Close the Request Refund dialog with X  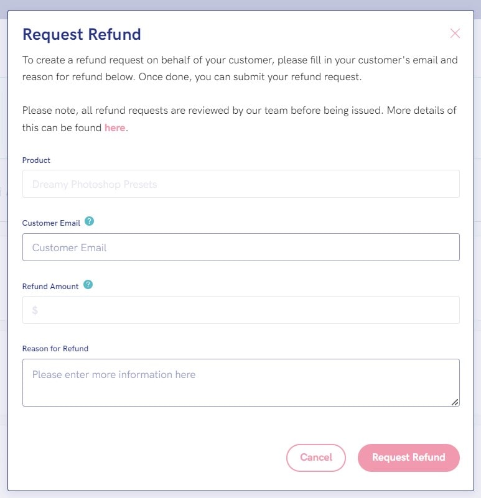[x=455, y=34]
